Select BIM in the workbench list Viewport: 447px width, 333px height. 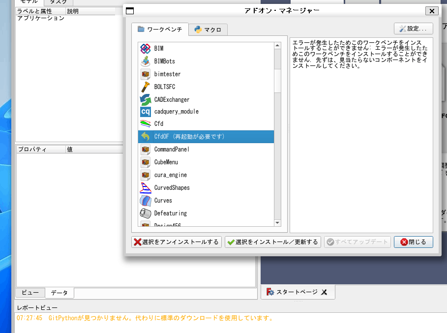point(206,49)
